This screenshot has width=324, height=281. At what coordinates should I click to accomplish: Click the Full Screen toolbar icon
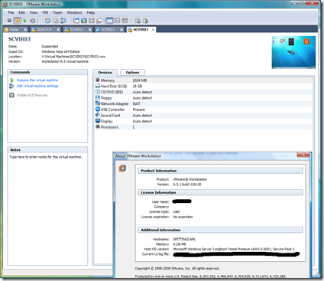pyautogui.click(x=92, y=21)
